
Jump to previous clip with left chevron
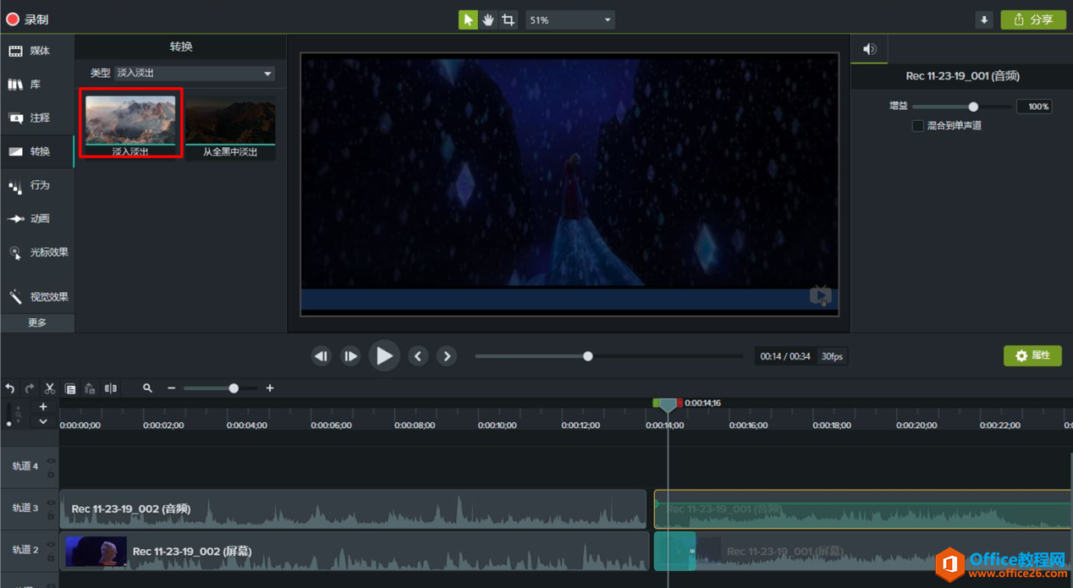click(418, 356)
